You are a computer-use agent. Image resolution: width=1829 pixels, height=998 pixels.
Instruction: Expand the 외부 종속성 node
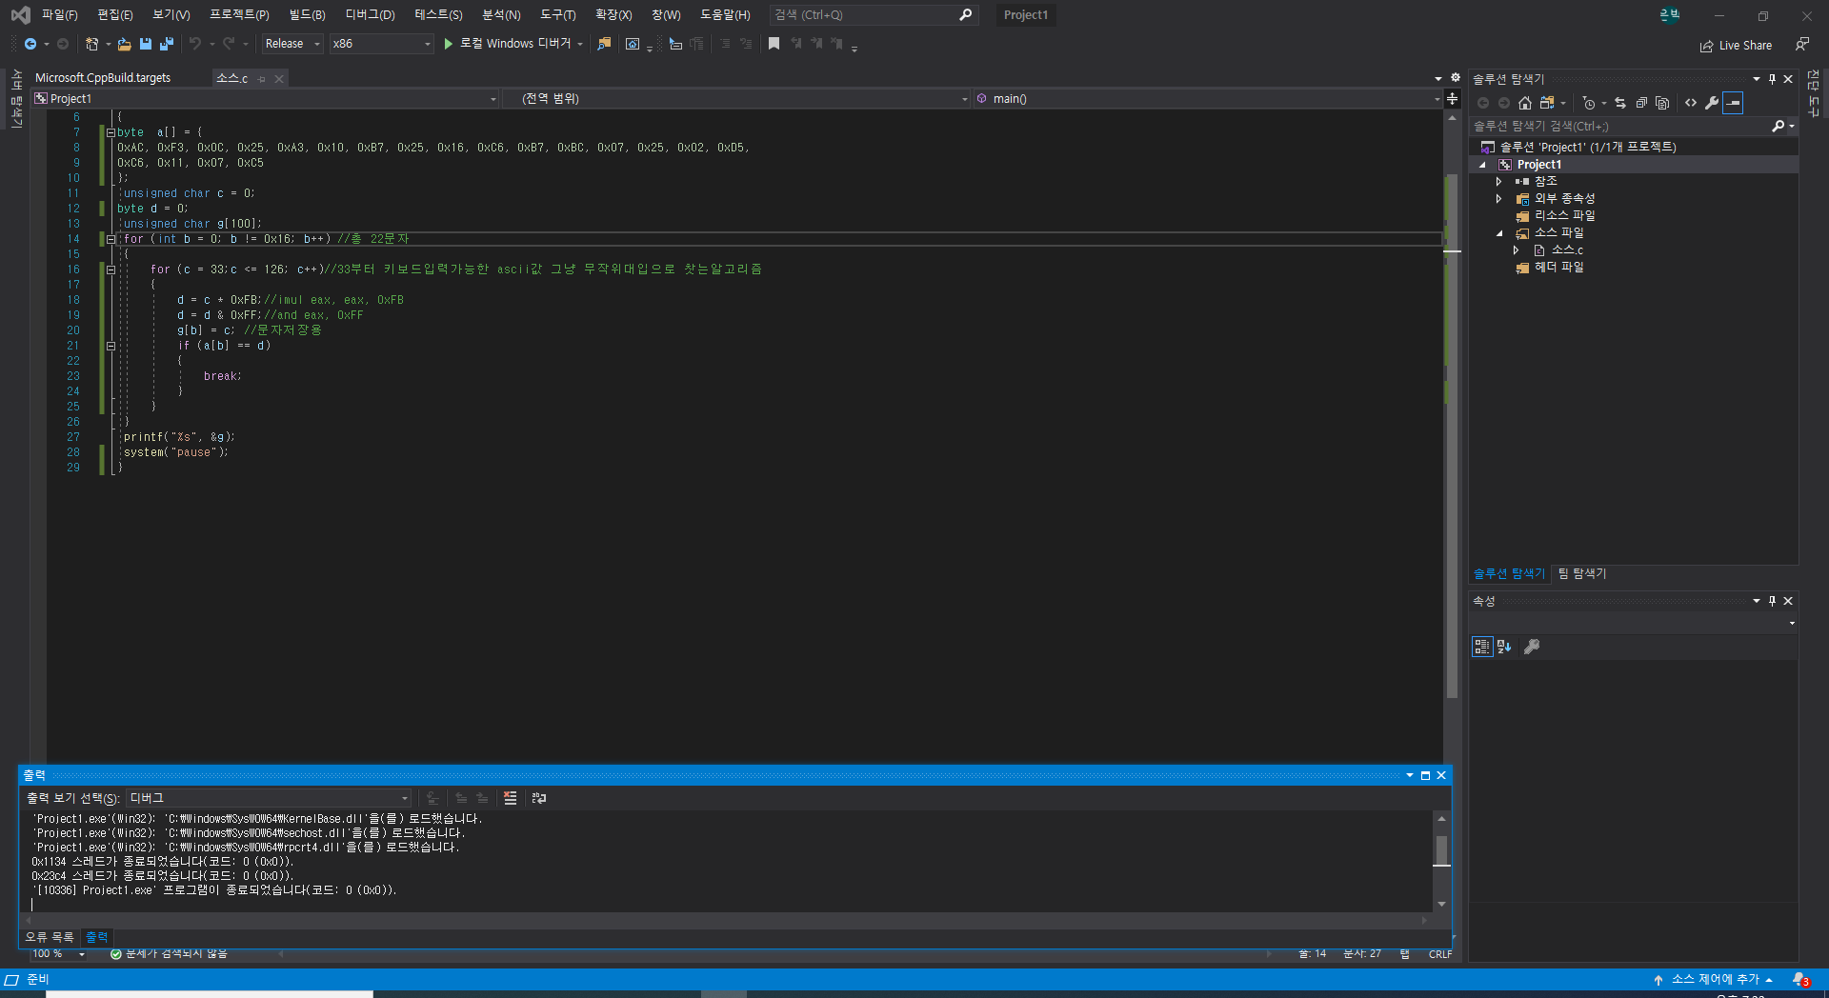click(x=1499, y=199)
